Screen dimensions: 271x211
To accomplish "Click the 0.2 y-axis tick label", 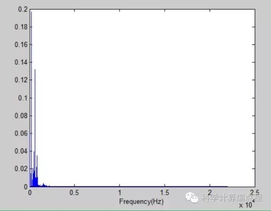I will tap(23, 9).
